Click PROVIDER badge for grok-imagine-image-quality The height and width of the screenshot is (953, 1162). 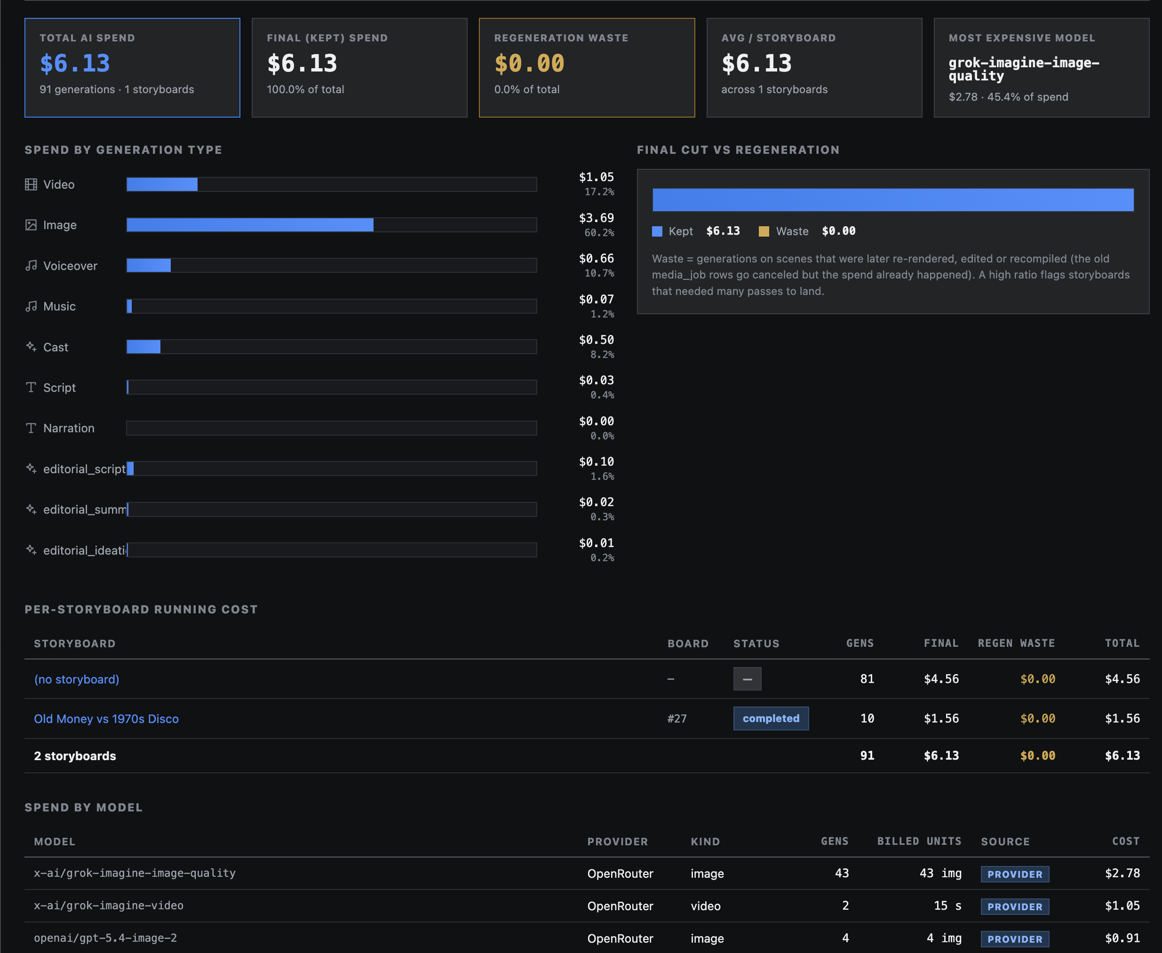pyautogui.click(x=1014, y=874)
